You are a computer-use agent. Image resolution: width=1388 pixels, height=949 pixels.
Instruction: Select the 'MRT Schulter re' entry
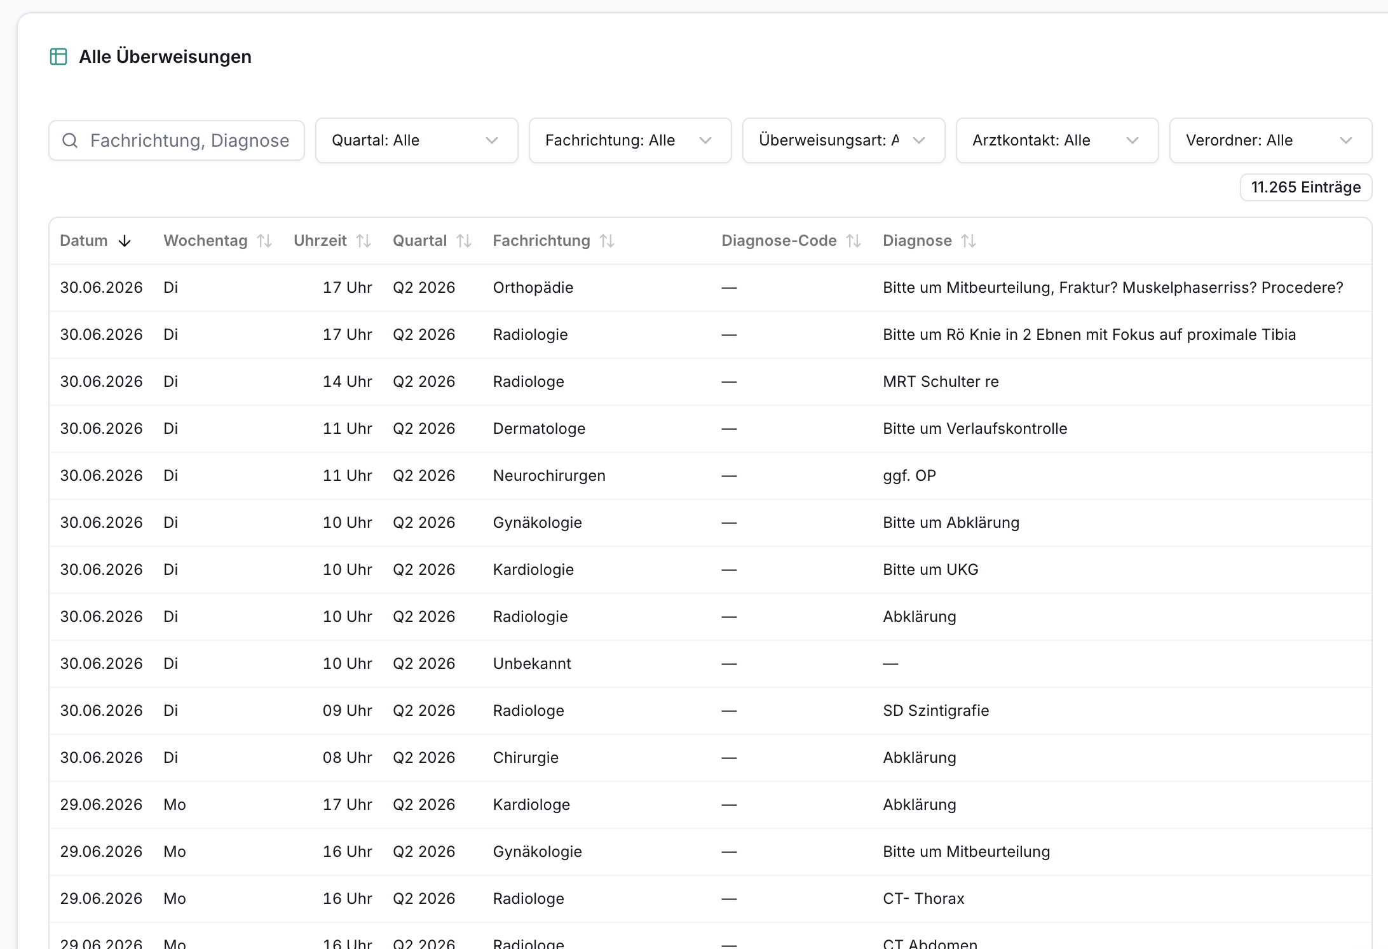tap(941, 382)
